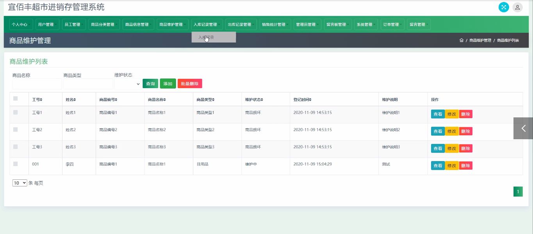Click the green 查询 search button

click(x=150, y=83)
